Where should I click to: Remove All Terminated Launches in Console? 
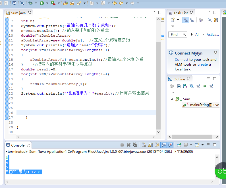pos(135,145)
